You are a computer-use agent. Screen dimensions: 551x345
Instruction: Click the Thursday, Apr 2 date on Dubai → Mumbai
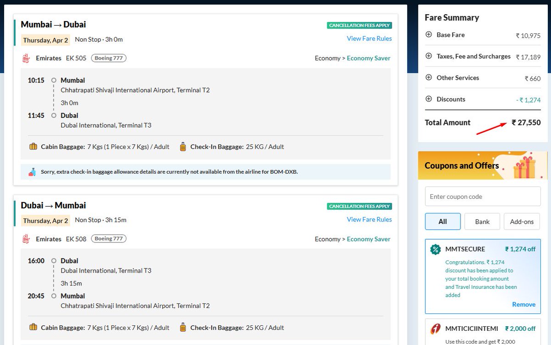coord(45,221)
